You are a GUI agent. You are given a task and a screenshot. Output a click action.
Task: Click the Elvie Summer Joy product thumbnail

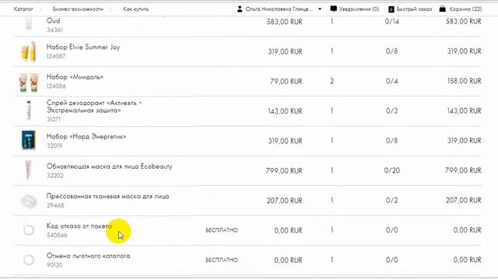tap(29, 51)
